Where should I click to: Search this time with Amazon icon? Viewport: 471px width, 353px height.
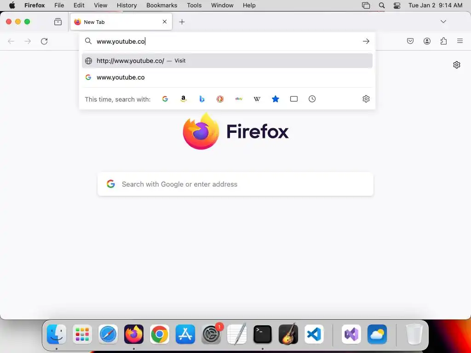183,99
